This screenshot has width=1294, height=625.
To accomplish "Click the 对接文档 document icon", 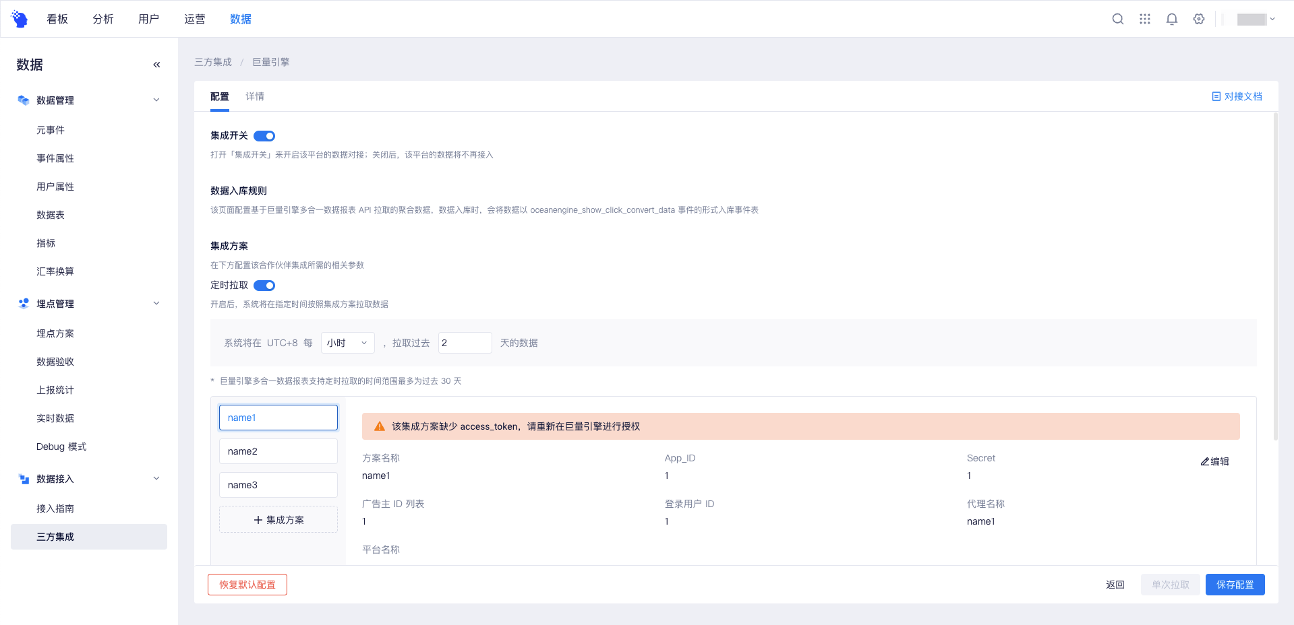I will pos(1216,96).
